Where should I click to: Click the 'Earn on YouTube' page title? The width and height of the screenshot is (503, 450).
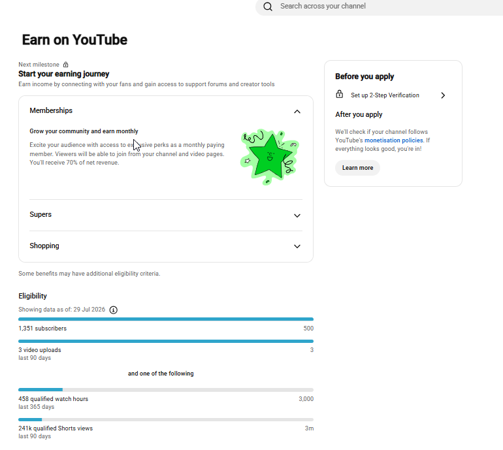(74, 40)
